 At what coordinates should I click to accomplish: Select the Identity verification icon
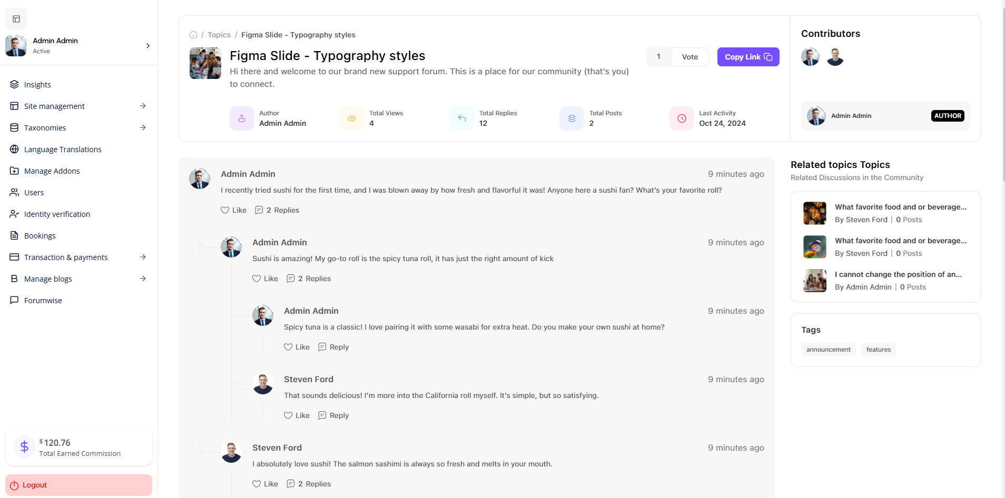pos(14,214)
